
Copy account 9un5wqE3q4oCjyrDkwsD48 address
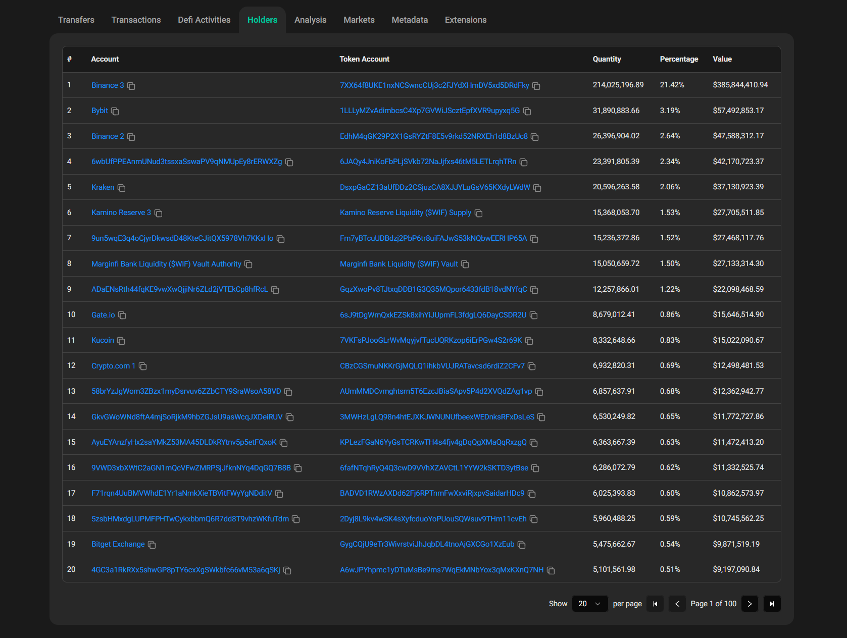[281, 239]
